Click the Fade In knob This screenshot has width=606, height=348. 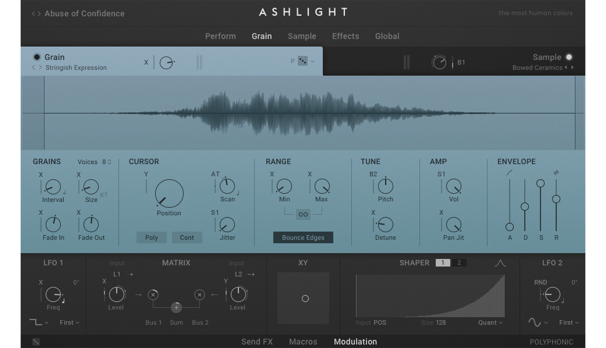[53, 224]
